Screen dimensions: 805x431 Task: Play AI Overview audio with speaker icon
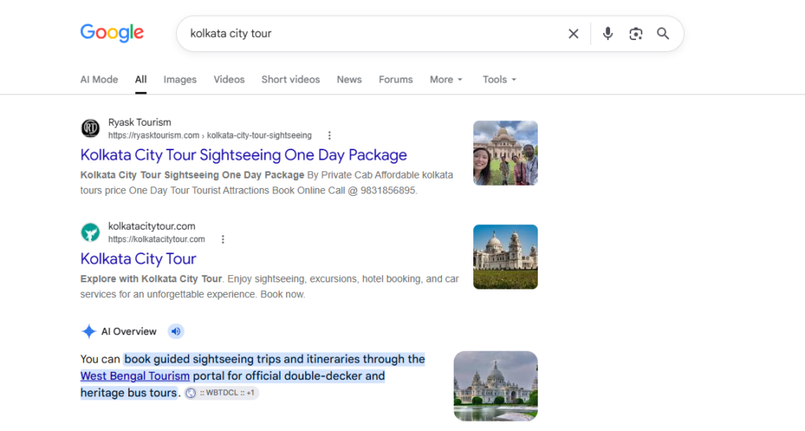[x=175, y=331]
